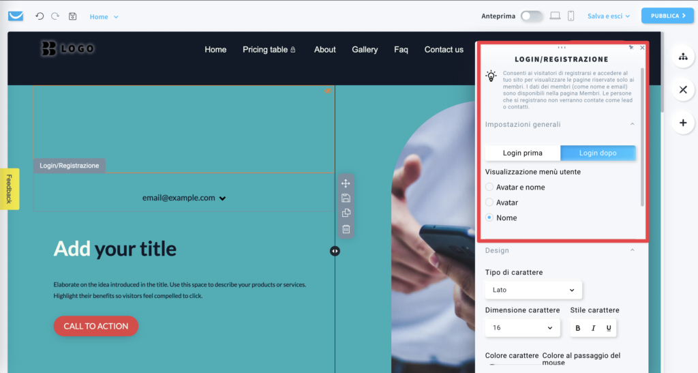698x373 pixels.
Task: Click the Add your title heading
Action: [115, 248]
